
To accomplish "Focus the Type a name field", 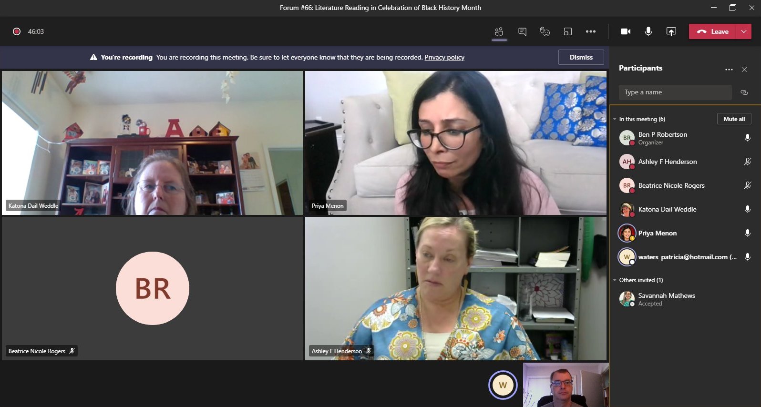I will coord(675,92).
